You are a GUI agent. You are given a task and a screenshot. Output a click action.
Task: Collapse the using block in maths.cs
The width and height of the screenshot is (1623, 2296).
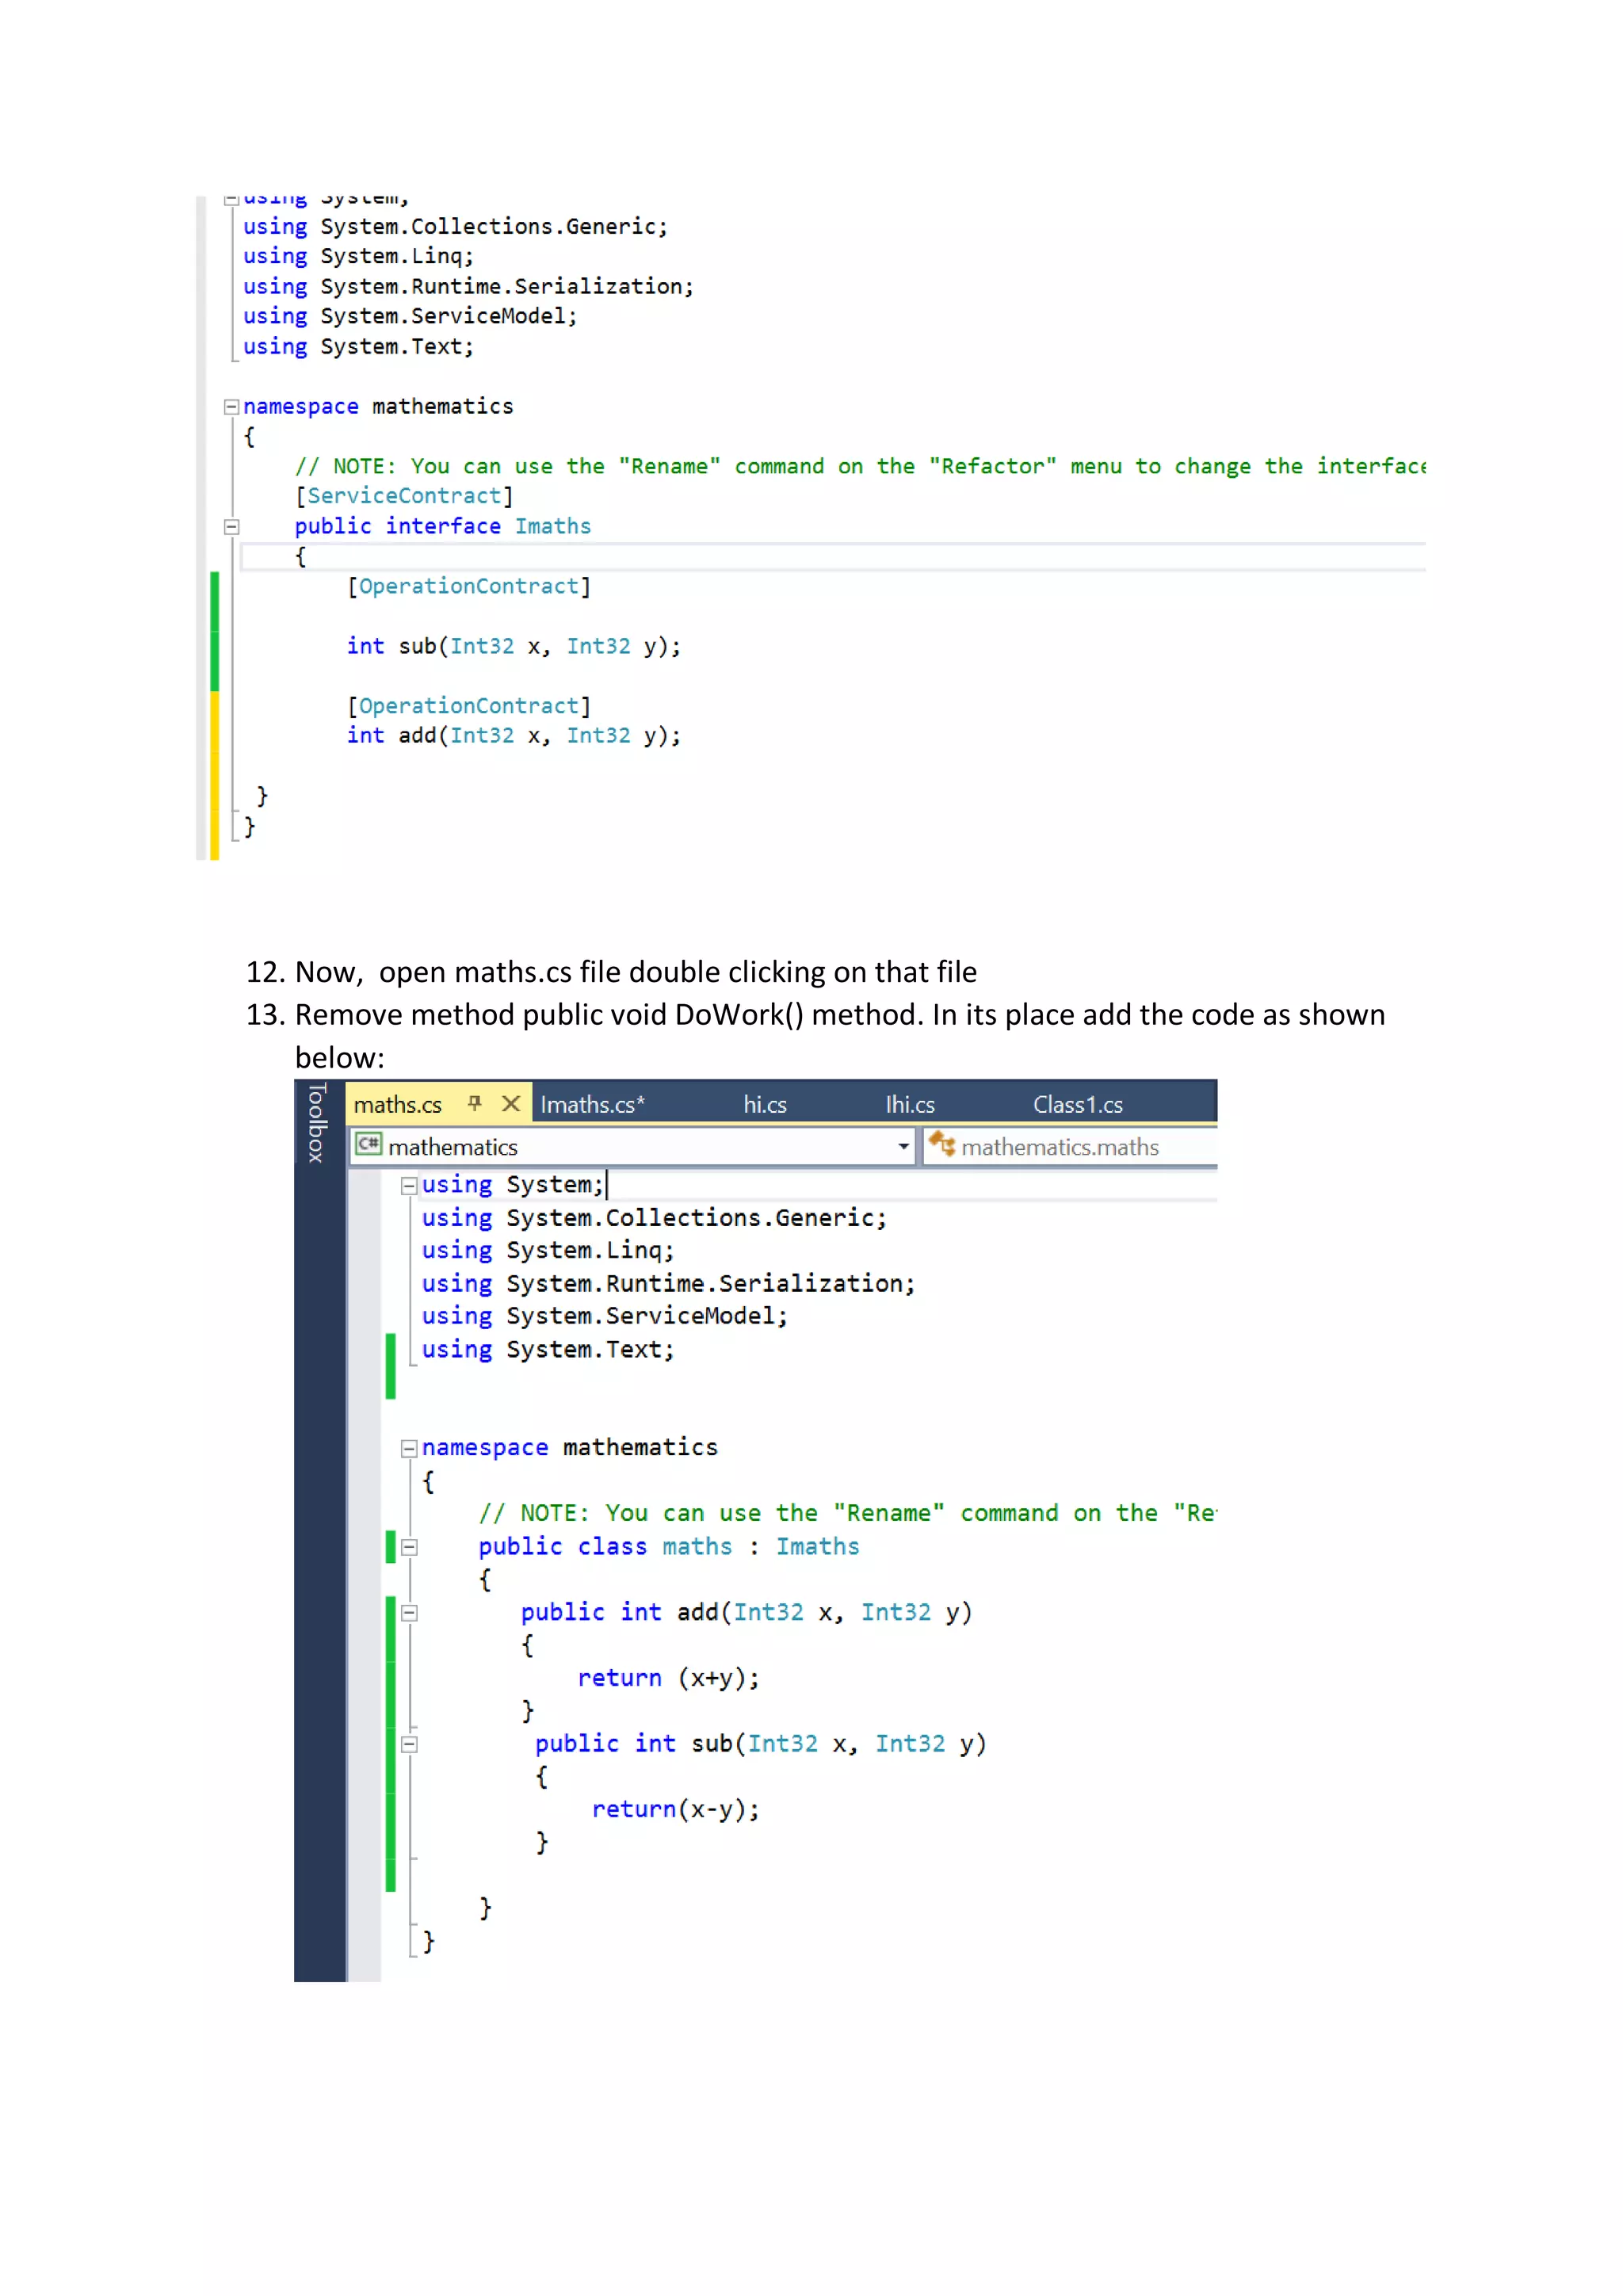(408, 1186)
